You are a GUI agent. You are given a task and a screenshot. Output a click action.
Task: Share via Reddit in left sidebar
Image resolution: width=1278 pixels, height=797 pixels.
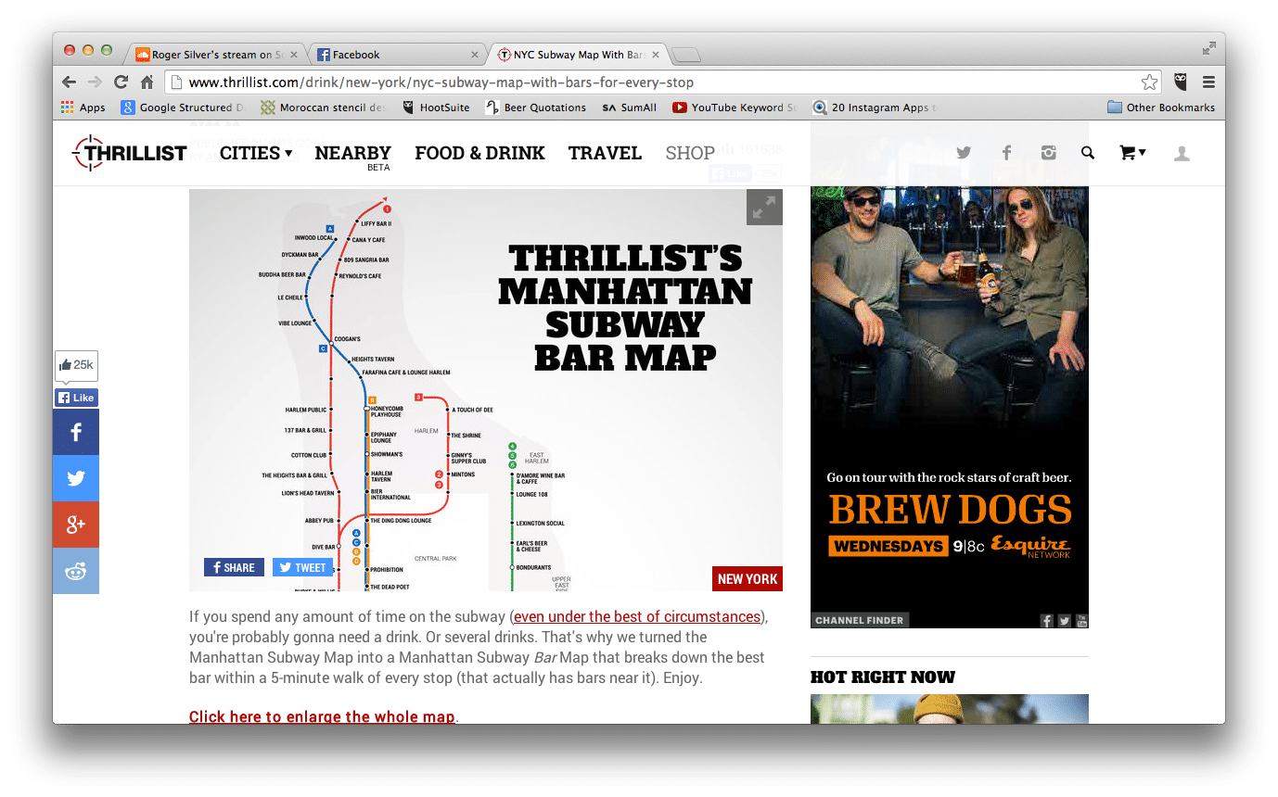coord(76,571)
